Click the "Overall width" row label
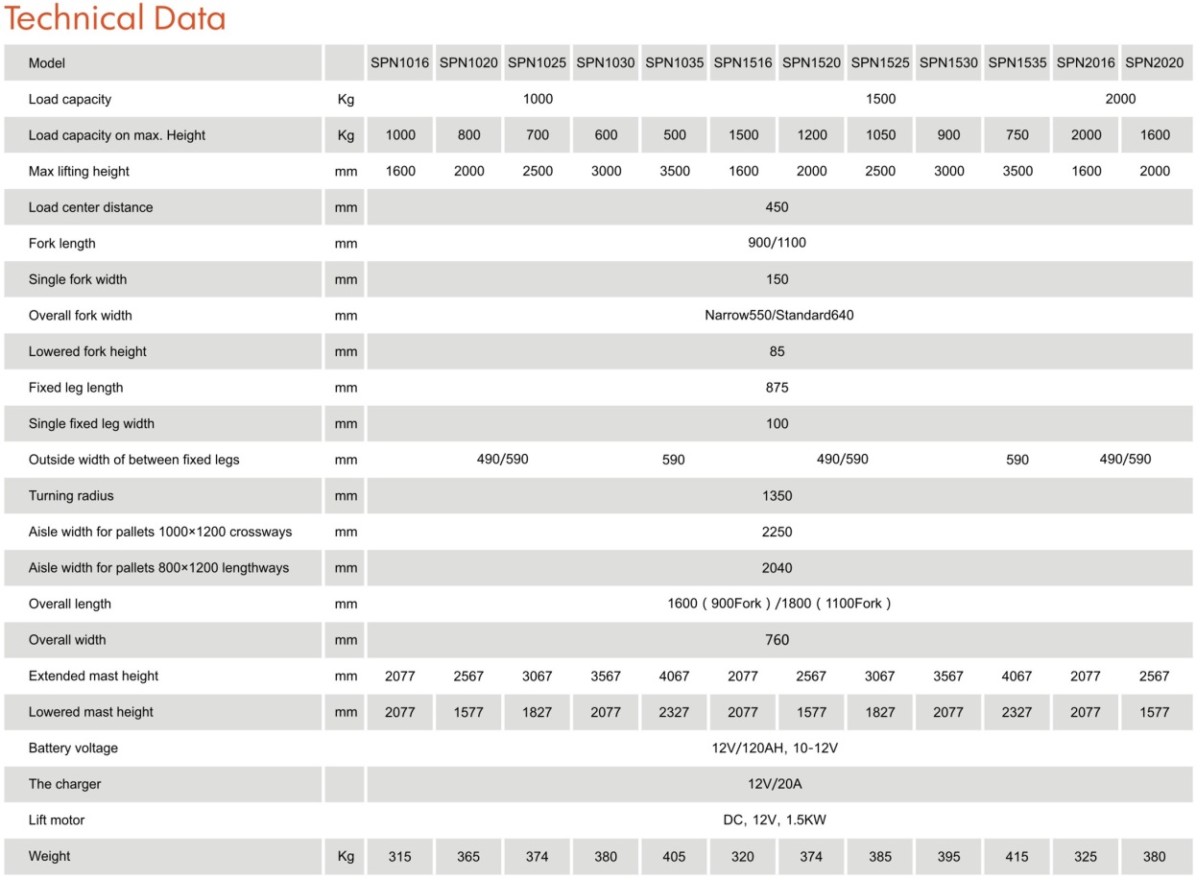This screenshot has width=1196, height=879. (68, 640)
